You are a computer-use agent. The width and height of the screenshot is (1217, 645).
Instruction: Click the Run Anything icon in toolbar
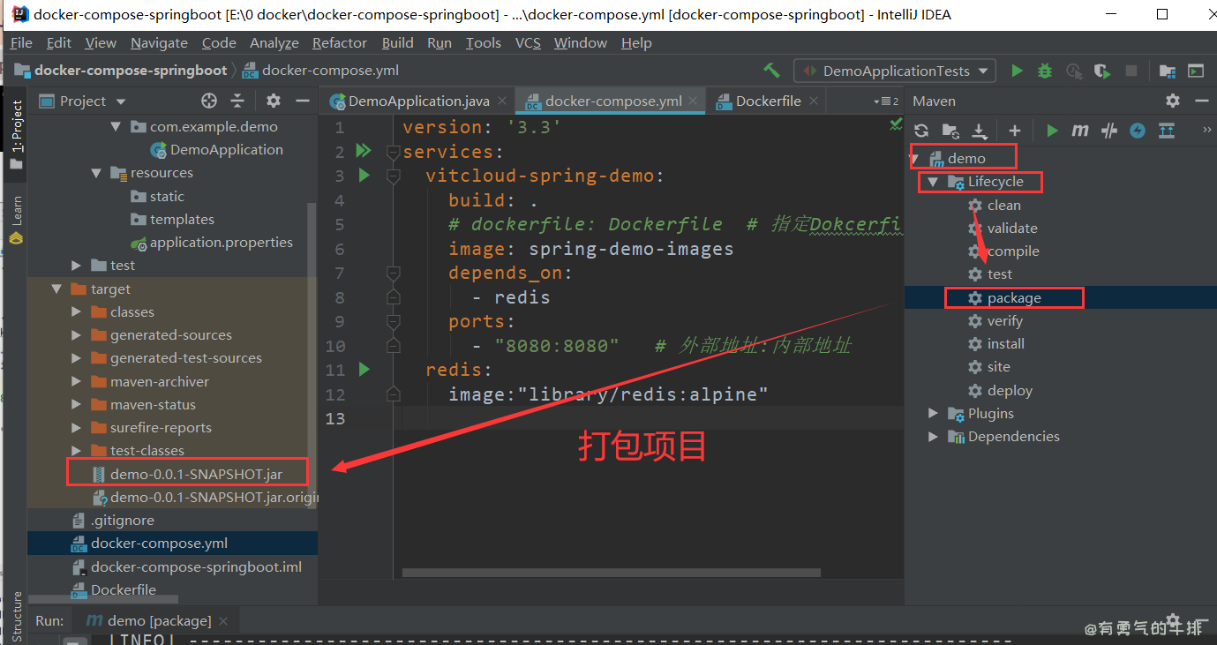point(1196,71)
